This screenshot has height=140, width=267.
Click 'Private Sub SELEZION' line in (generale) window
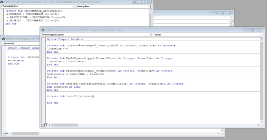click(24, 57)
